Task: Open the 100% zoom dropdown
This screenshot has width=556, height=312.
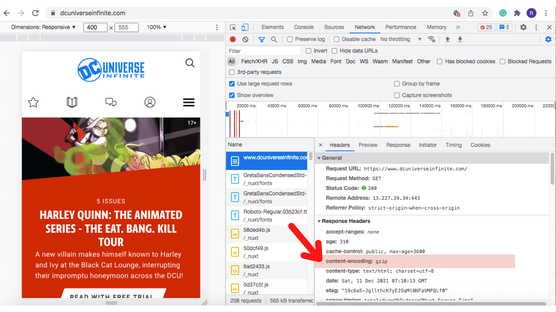Action: tap(157, 27)
